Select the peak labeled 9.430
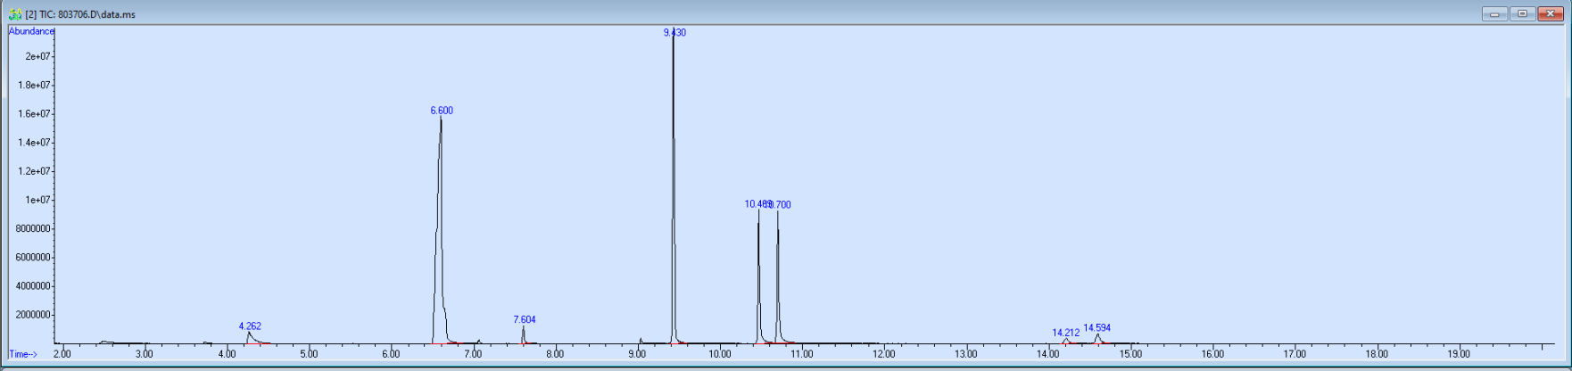1572x371 pixels. pos(674,32)
